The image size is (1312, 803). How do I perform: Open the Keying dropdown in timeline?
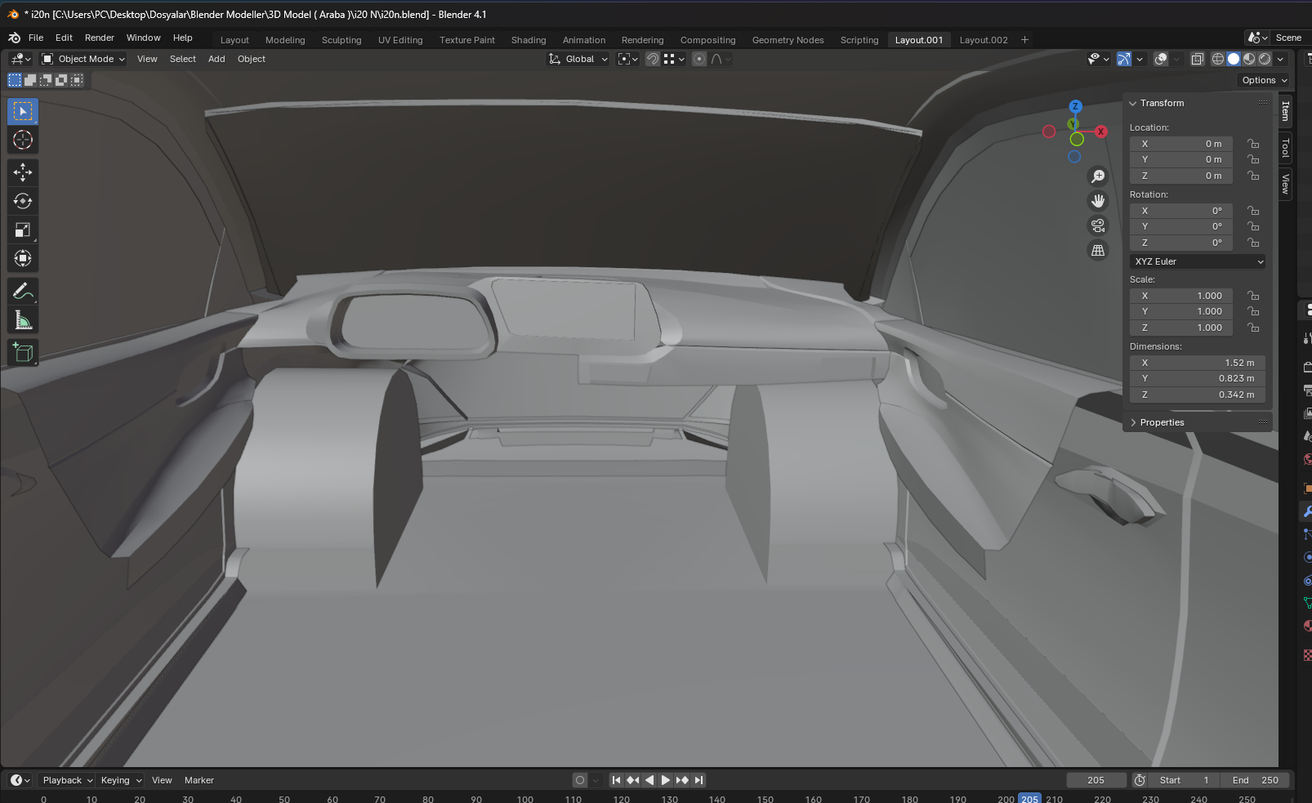[120, 780]
